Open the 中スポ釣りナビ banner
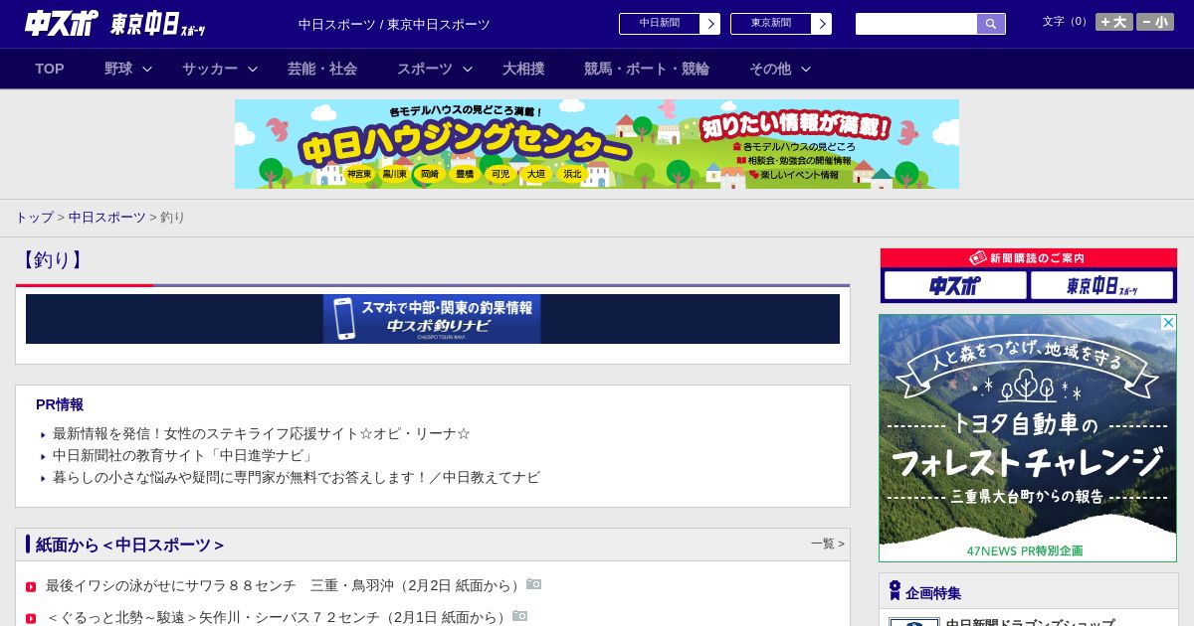 (x=432, y=319)
